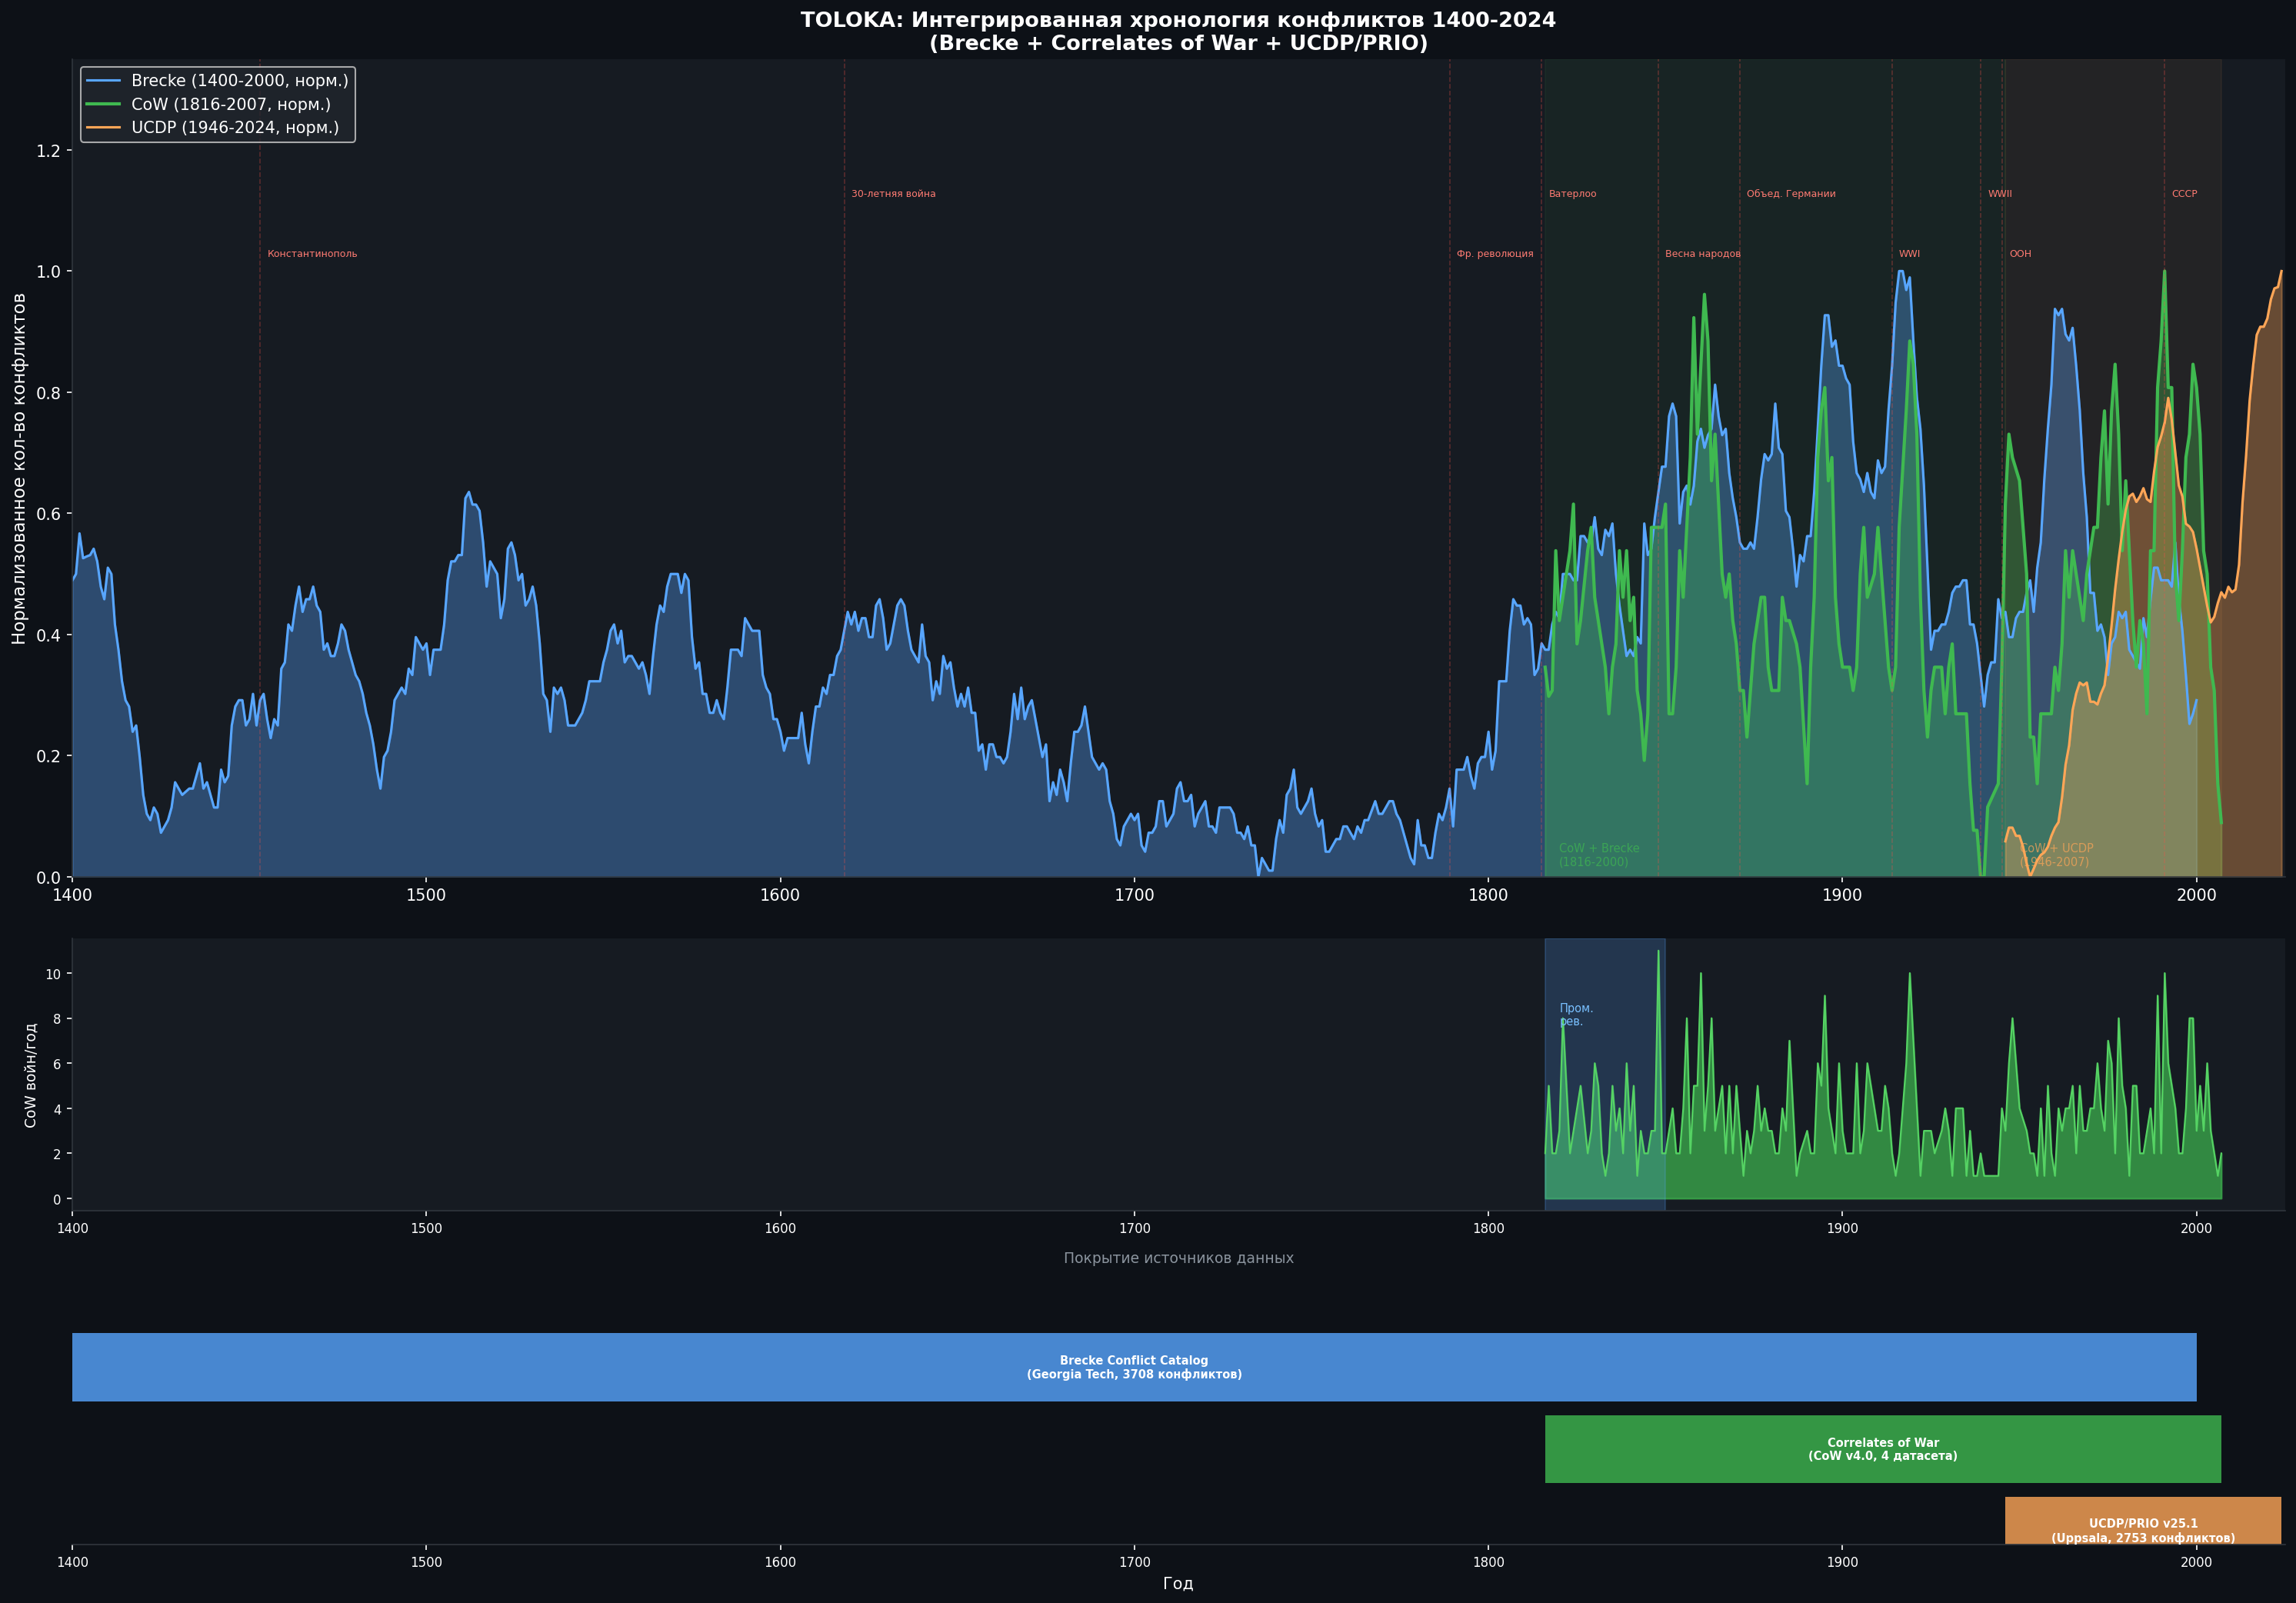Screen dimensions: 2296x1603
Task: Click the Фр. революция marker label
Action: [x=1494, y=254]
